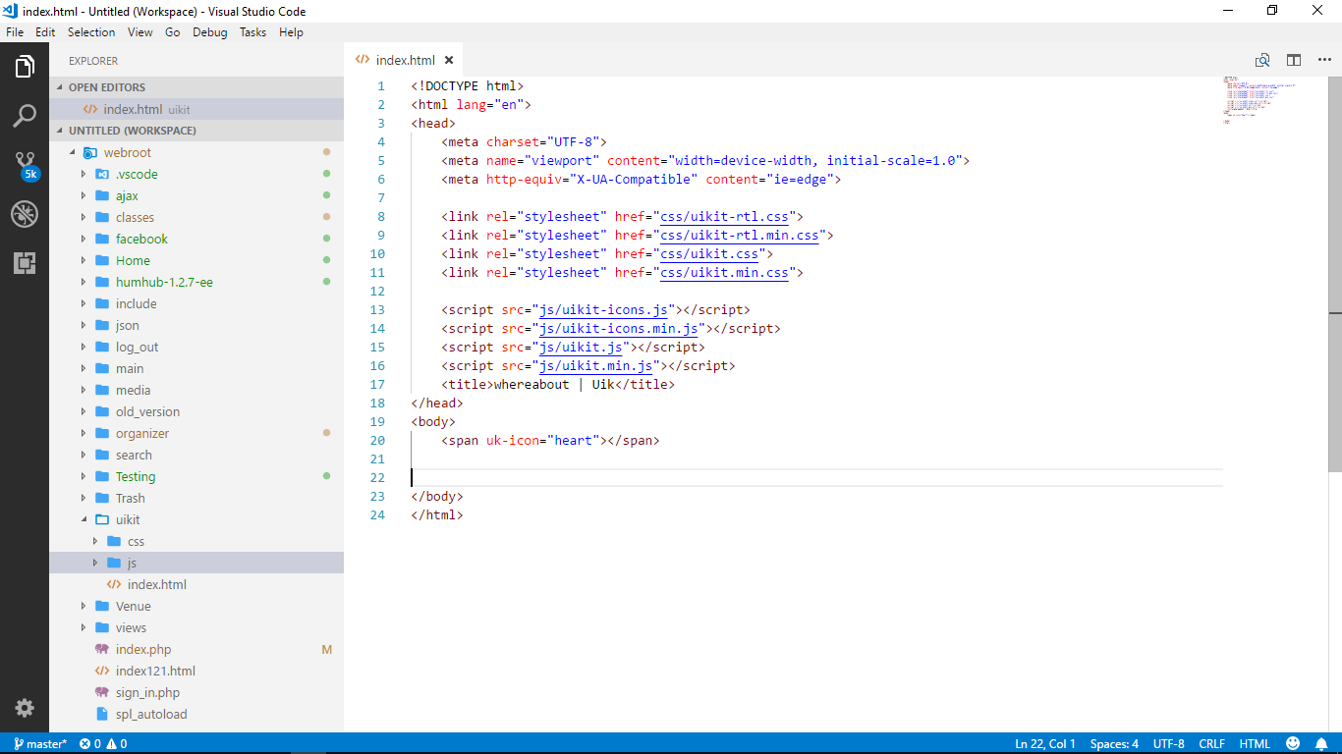Follow the js/uikit.min.js link on line 16
This screenshot has width=1342, height=754.
[x=595, y=365]
